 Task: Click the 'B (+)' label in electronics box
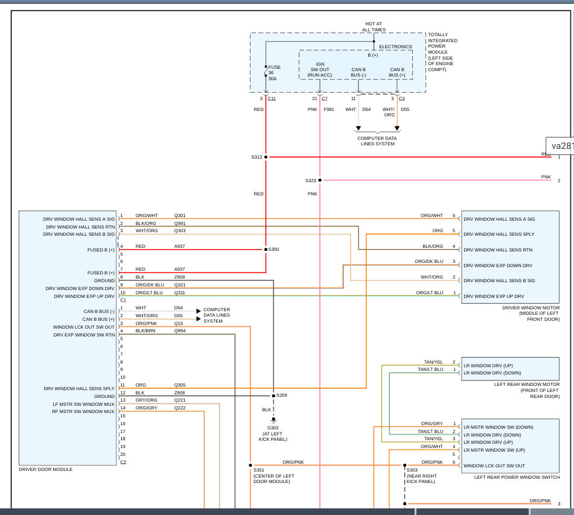click(372, 55)
